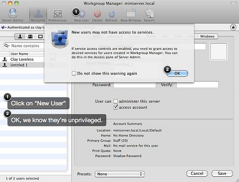Click the Workgroup Manager dialog icon
Screen dimensions: 239x182
(60, 39)
